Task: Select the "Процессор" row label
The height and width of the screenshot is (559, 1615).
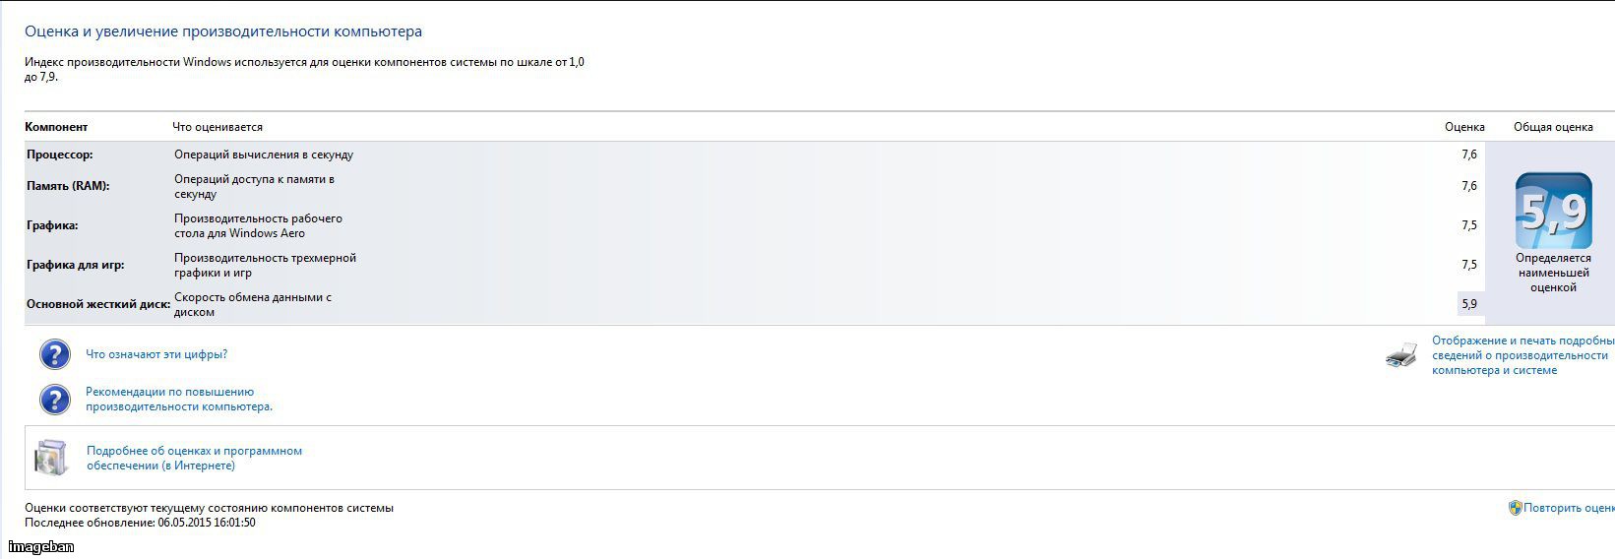Action: point(60,155)
